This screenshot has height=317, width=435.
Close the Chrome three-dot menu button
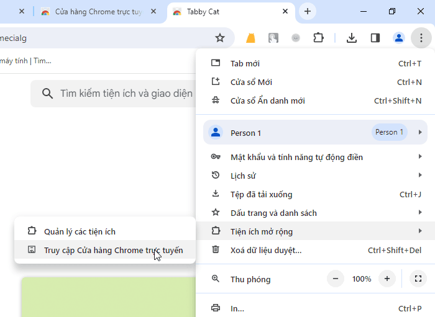(x=421, y=38)
